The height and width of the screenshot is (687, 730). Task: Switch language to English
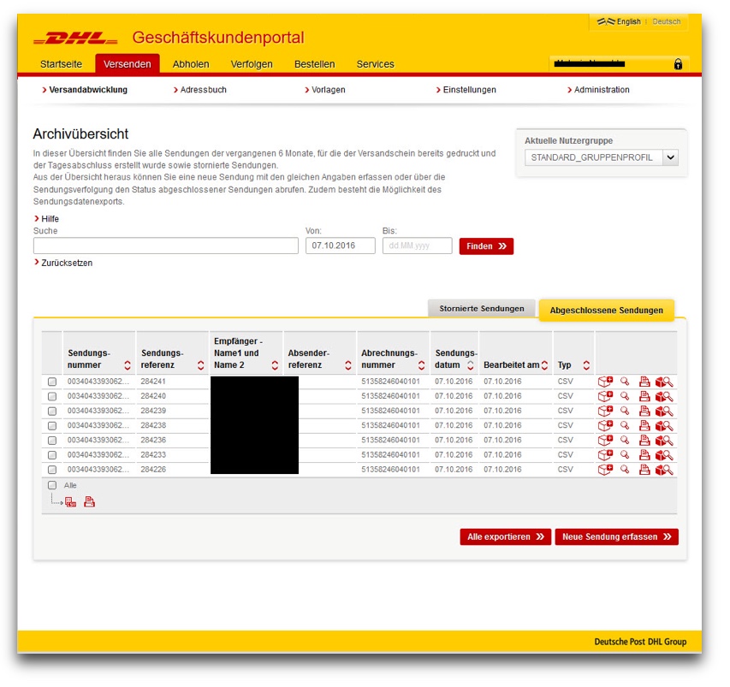[x=628, y=21]
